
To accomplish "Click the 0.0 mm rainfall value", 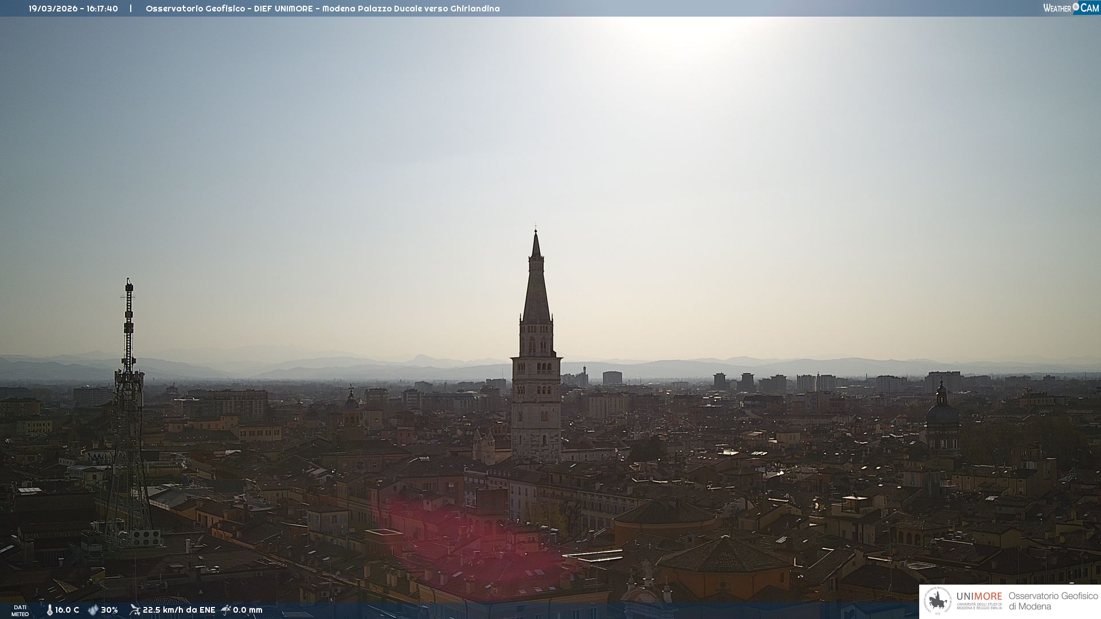I will click(248, 610).
